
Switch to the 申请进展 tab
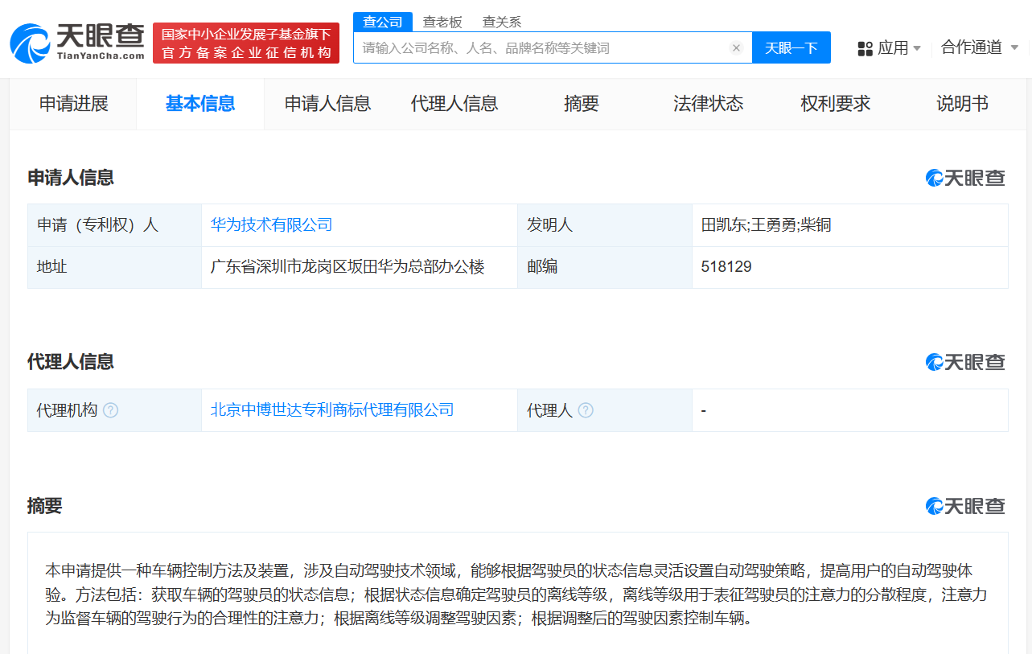73,104
